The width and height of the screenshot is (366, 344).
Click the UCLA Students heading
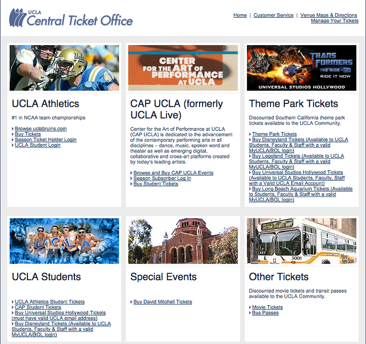click(x=46, y=277)
